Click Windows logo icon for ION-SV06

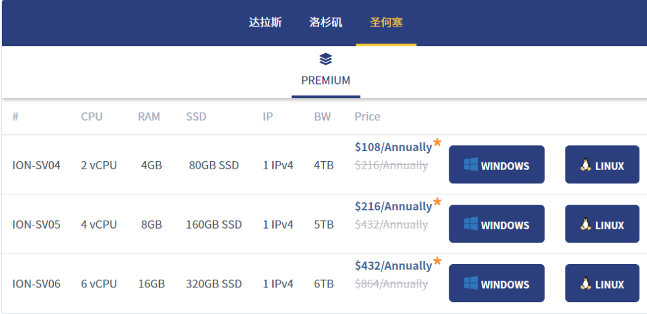[x=471, y=284]
